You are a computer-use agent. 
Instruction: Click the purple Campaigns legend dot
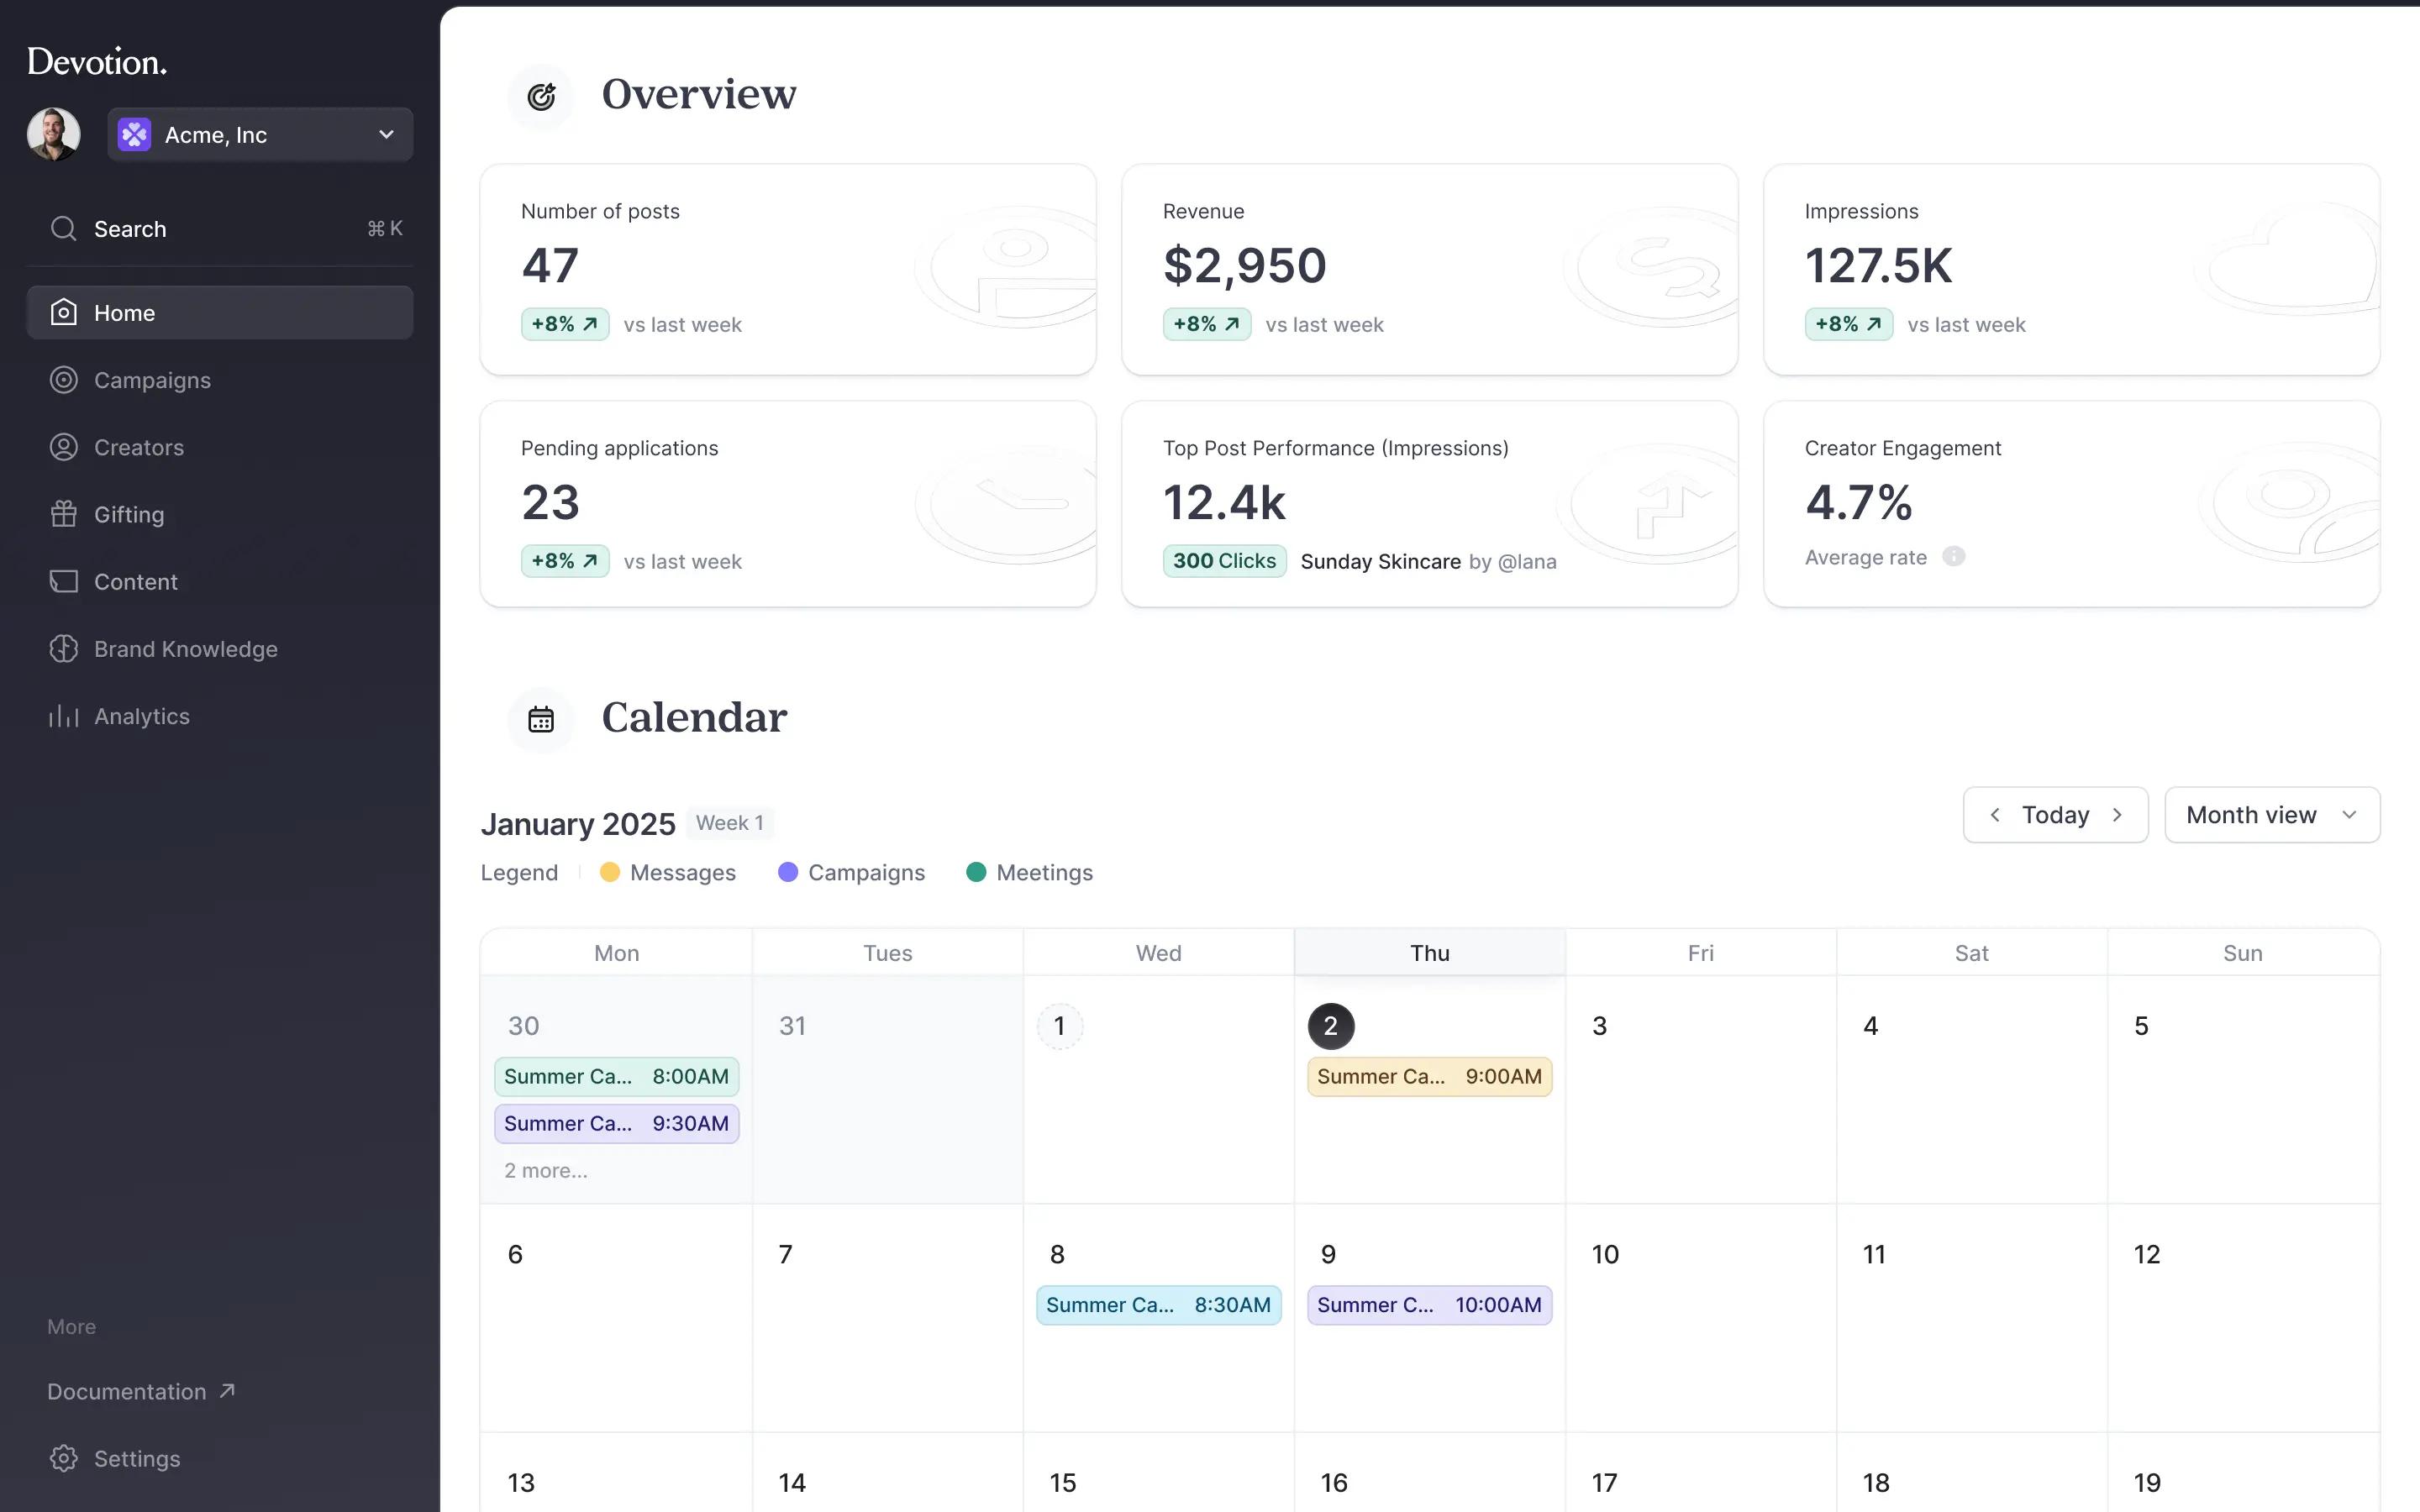point(788,872)
